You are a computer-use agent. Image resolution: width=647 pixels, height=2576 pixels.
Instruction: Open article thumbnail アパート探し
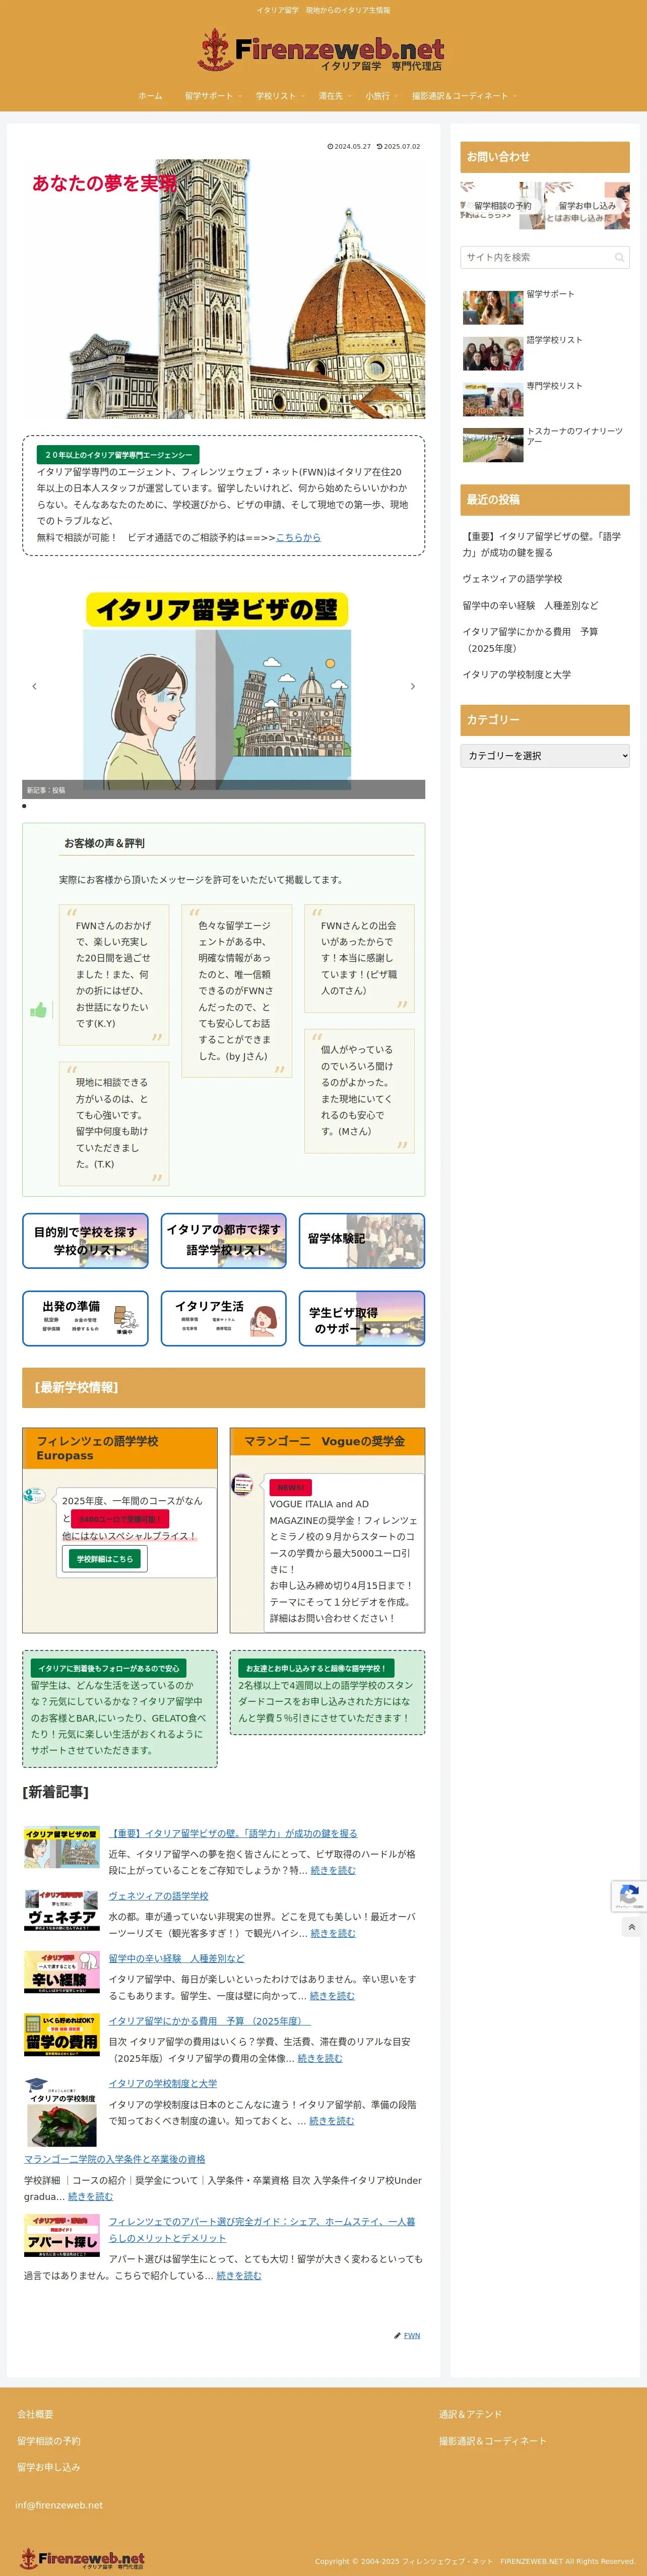(62, 2235)
